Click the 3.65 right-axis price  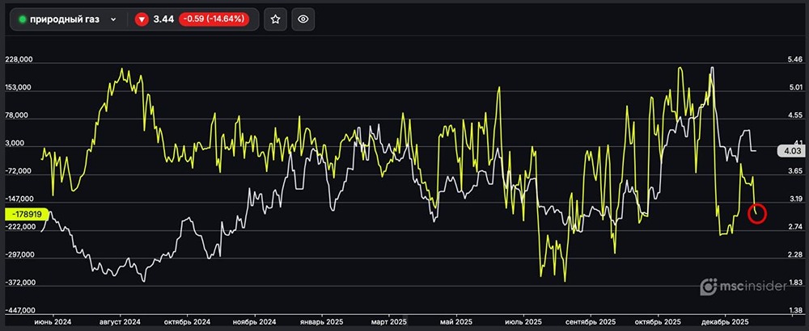click(x=795, y=171)
